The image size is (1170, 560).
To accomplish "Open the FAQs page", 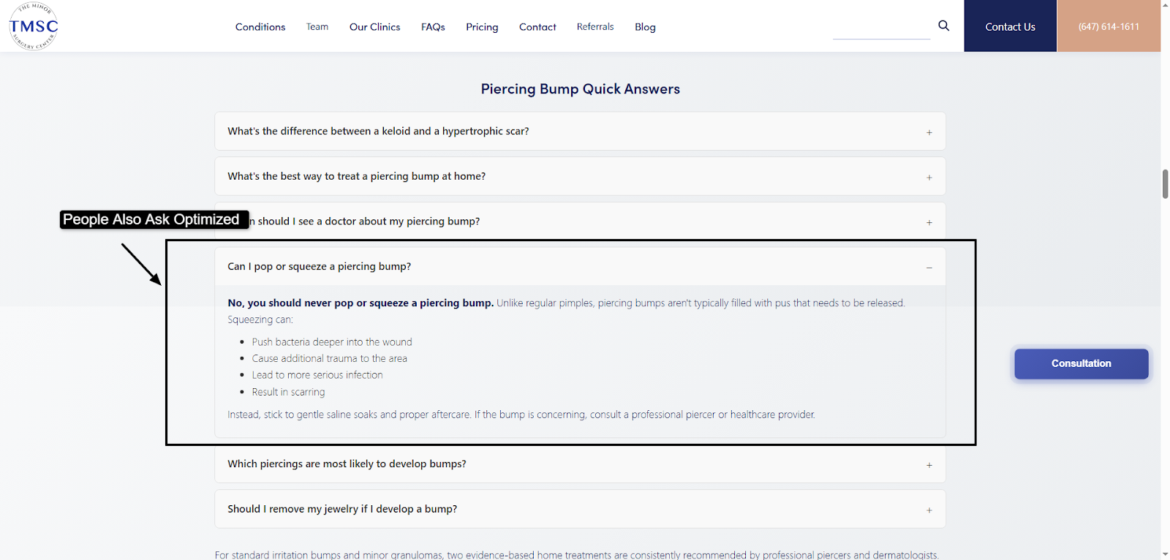I will pos(433,27).
